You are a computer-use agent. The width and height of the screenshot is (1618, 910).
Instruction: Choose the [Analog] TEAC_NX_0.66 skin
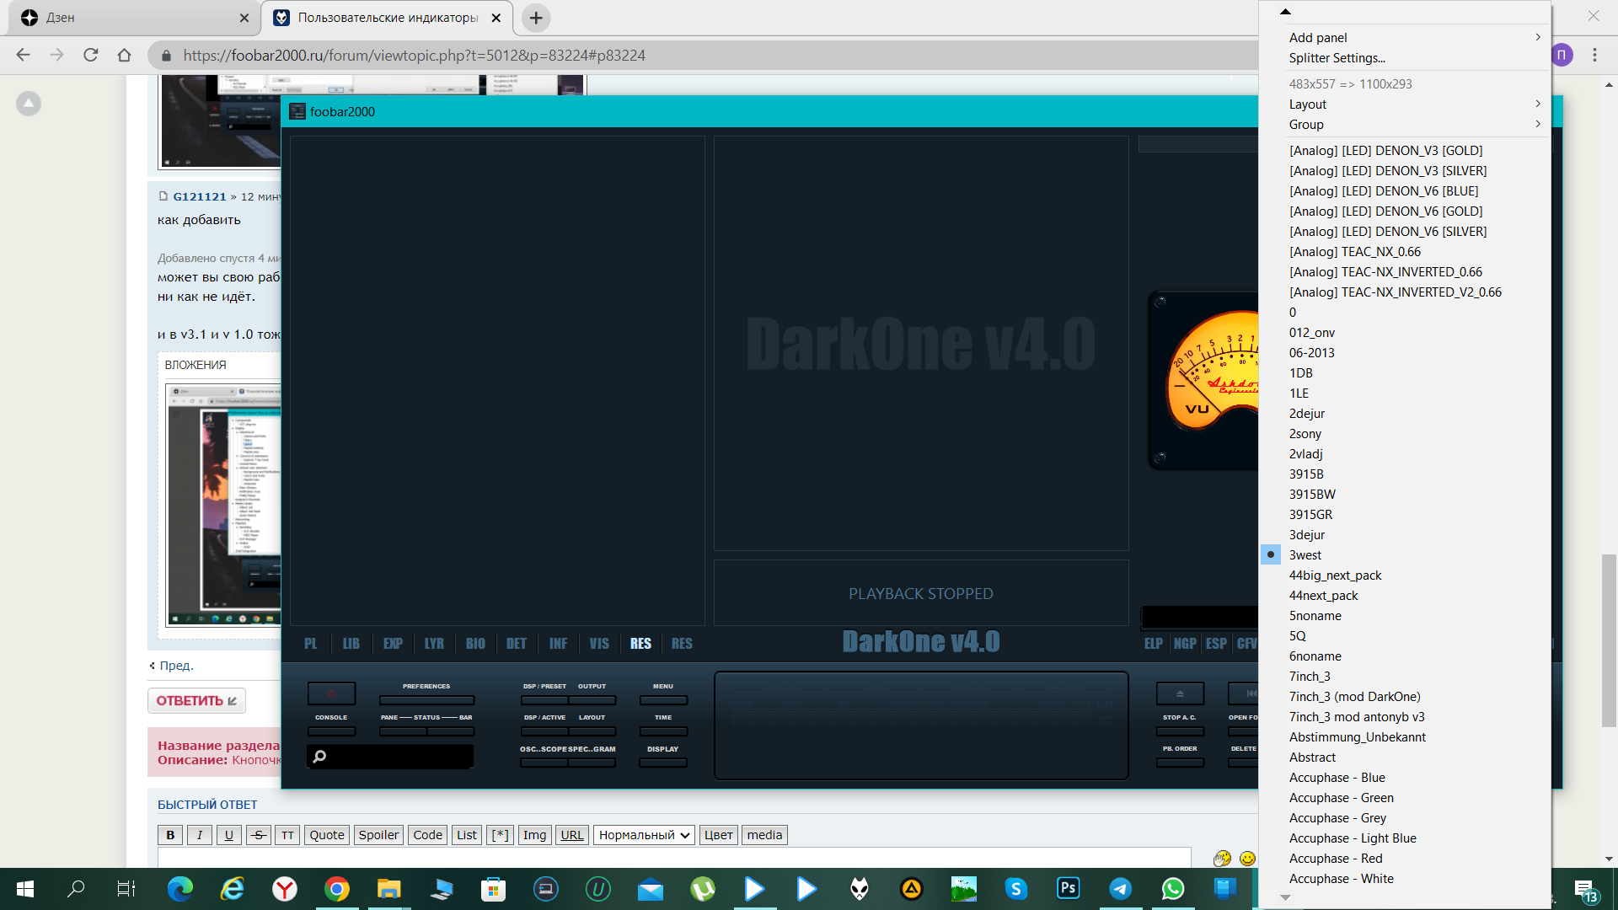[x=1354, y=252]
